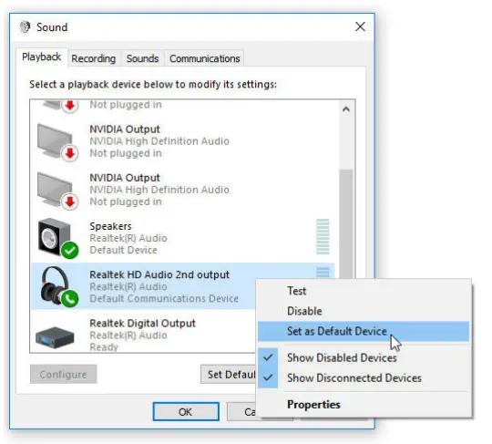Click the Sound speaker icon in title bar
The image size is (492, 444).
point(25,27)
